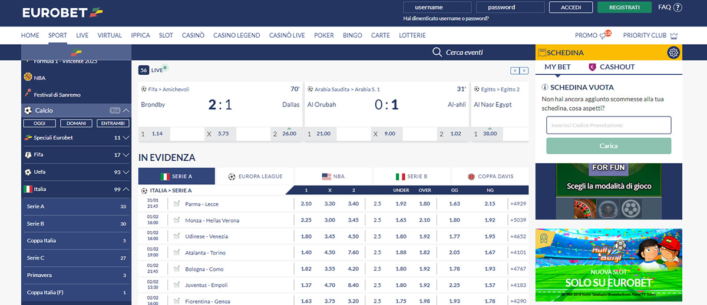Viewport: 707px width, 305px height.
Task: Switch to the SERIE B tab
Action: tap(412, 176)
